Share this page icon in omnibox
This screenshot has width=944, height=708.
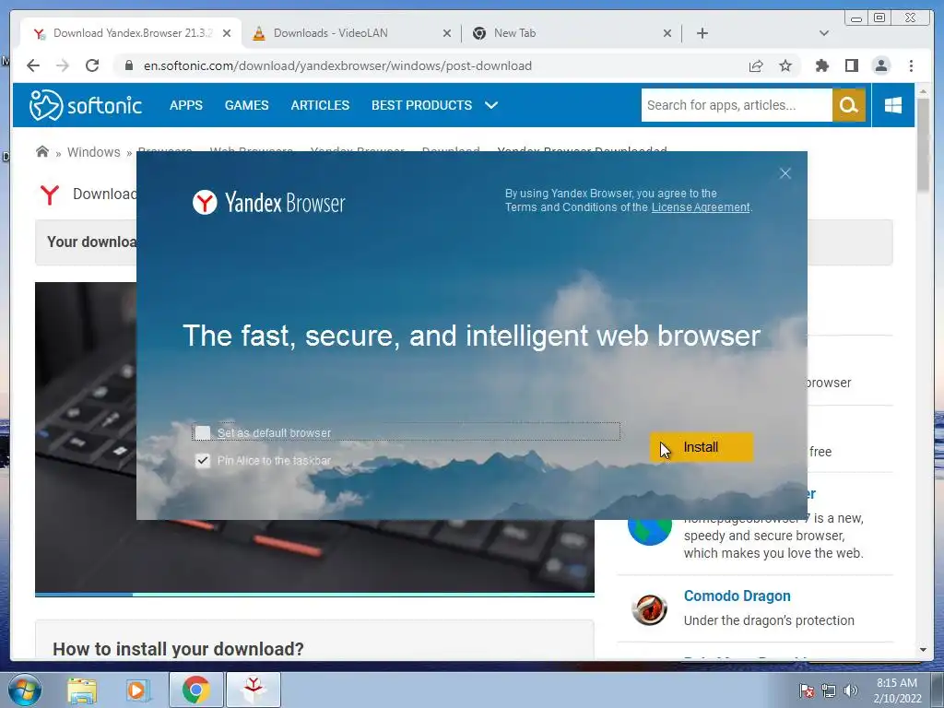coord(756,65)
